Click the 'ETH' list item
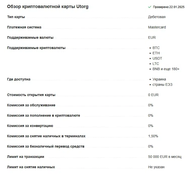The width and height of the screenshot is (191, 174). pyautogui.click(x=156, y=53)
